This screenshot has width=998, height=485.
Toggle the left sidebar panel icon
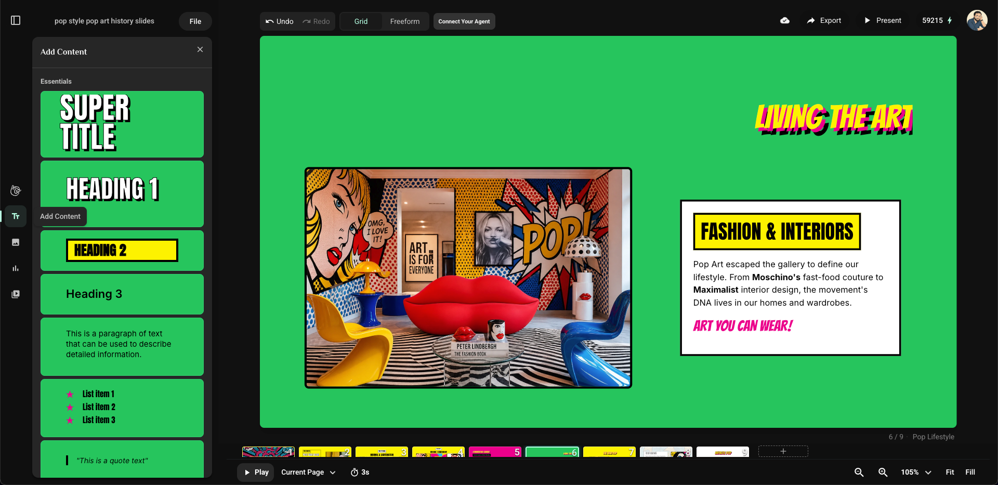[16, 20]
